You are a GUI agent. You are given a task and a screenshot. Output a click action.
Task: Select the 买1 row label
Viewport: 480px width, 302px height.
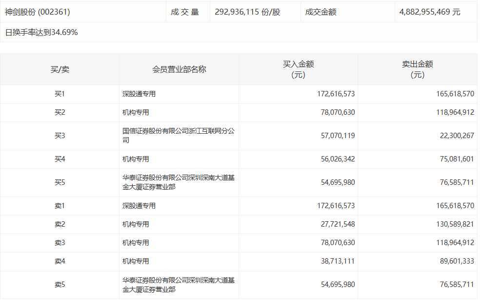tap(60, 94)
